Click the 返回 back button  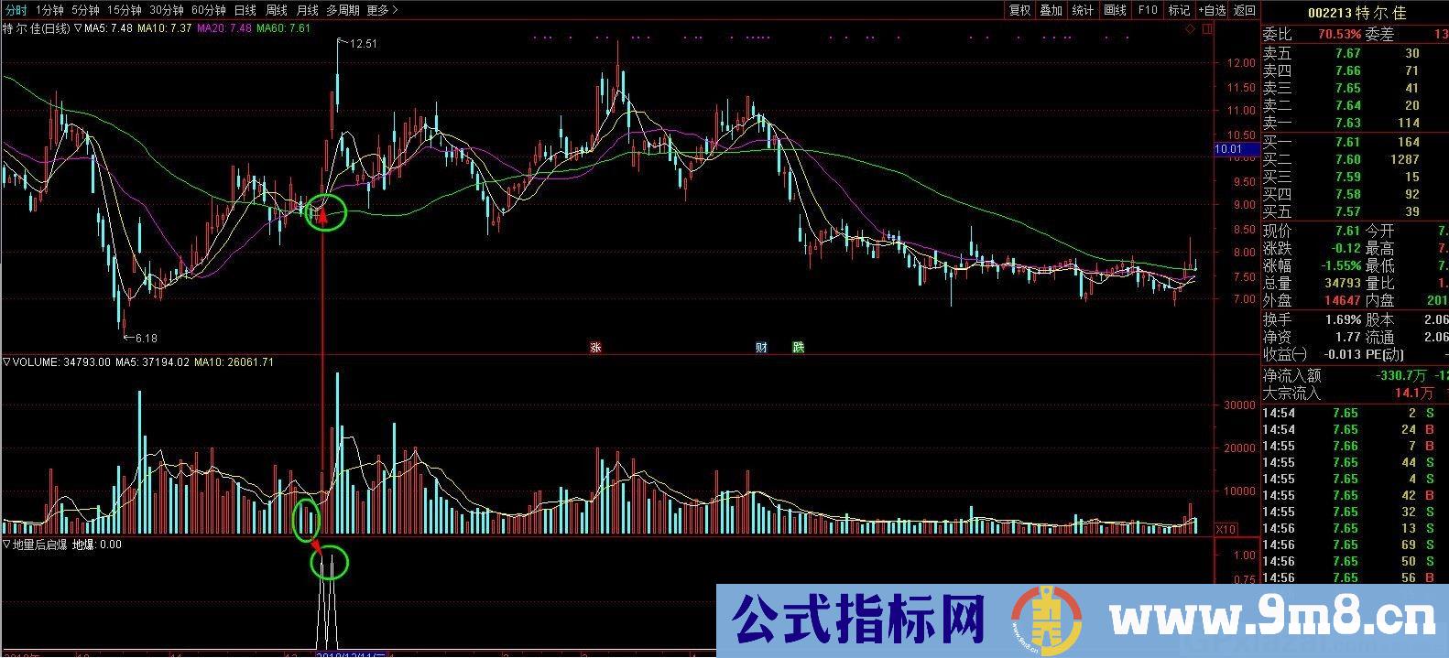click(1245, 10)
